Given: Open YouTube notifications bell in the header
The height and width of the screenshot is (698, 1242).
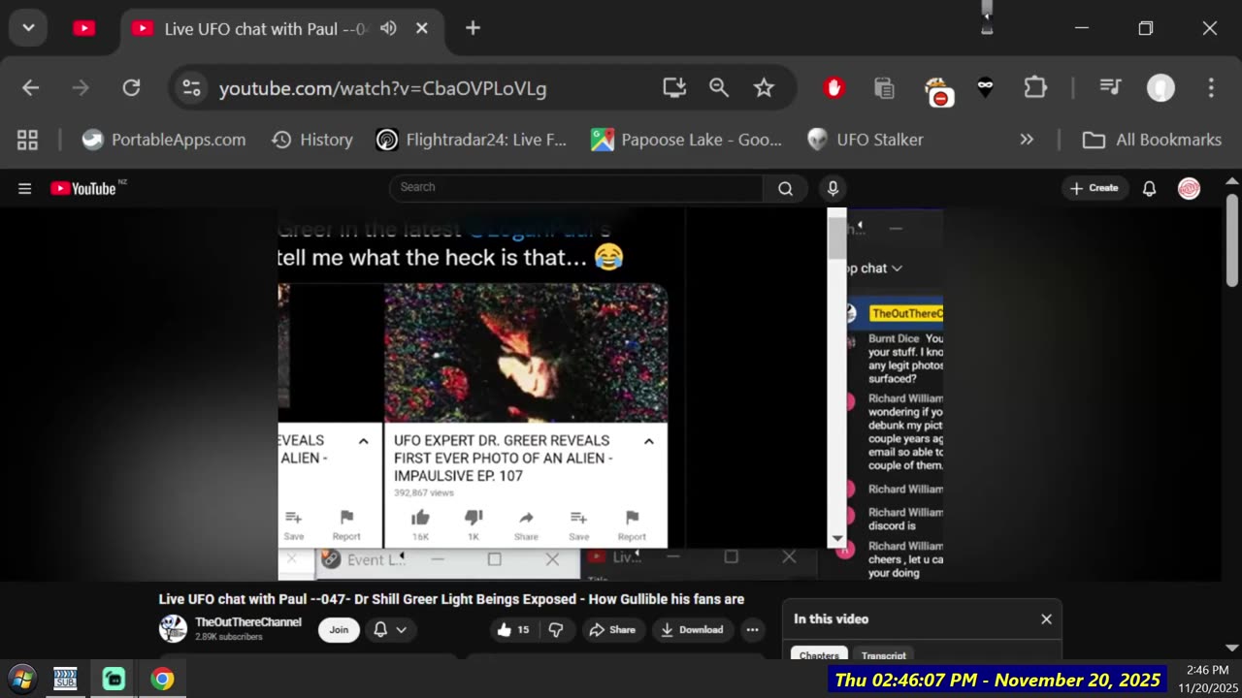Looking at the screenshot, I should pyautogui.click(x=1149, y=189).
